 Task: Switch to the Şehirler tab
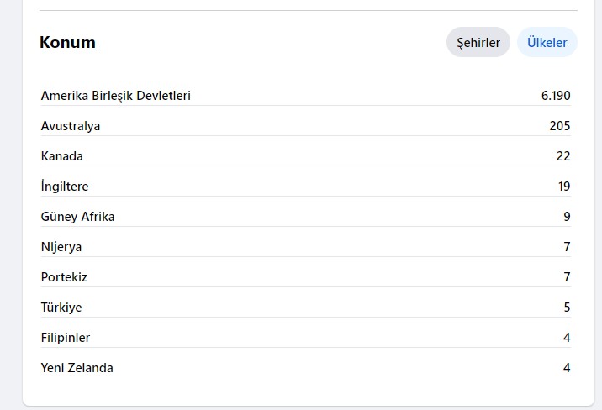478,42
